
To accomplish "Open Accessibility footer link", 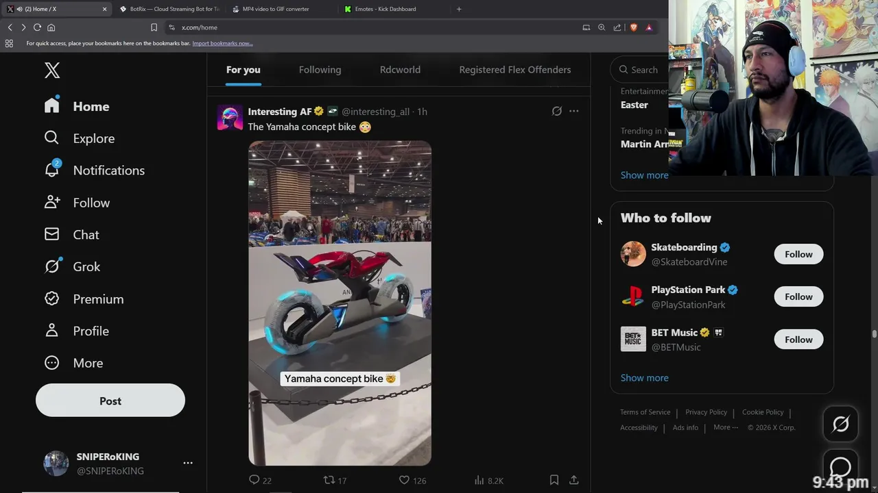I will tap(639, 427).
